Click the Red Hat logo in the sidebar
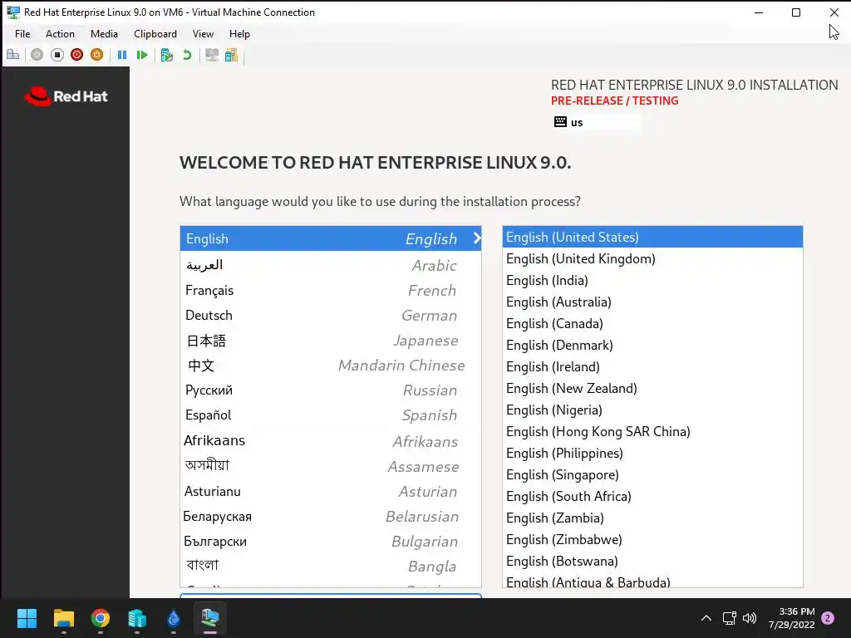Viewport: 851px width, 638px height. pyautogui.click(x=66, y=96)
